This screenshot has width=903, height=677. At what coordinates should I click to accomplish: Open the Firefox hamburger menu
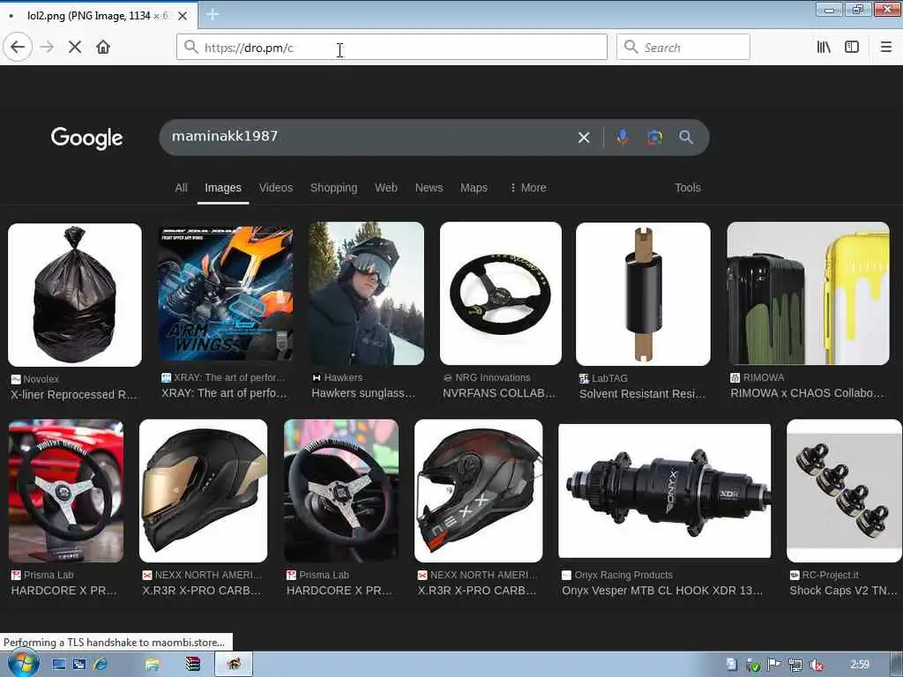[885, 48]
